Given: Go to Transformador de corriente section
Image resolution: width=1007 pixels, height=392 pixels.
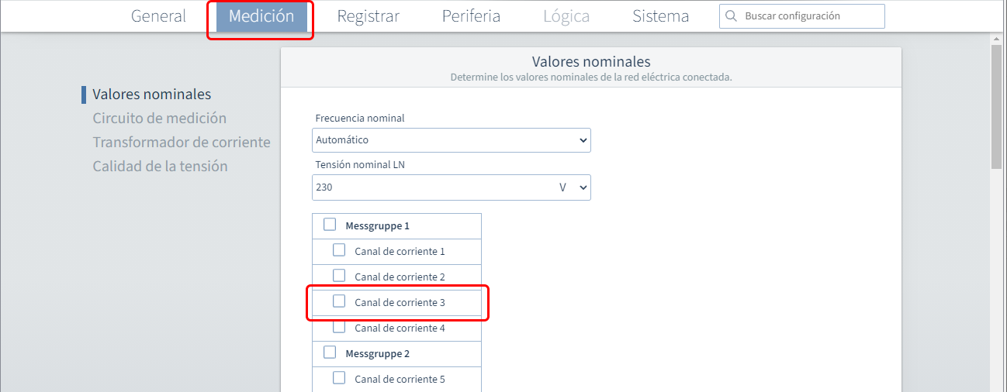Looking at the screenshot, I should point(181,143).
